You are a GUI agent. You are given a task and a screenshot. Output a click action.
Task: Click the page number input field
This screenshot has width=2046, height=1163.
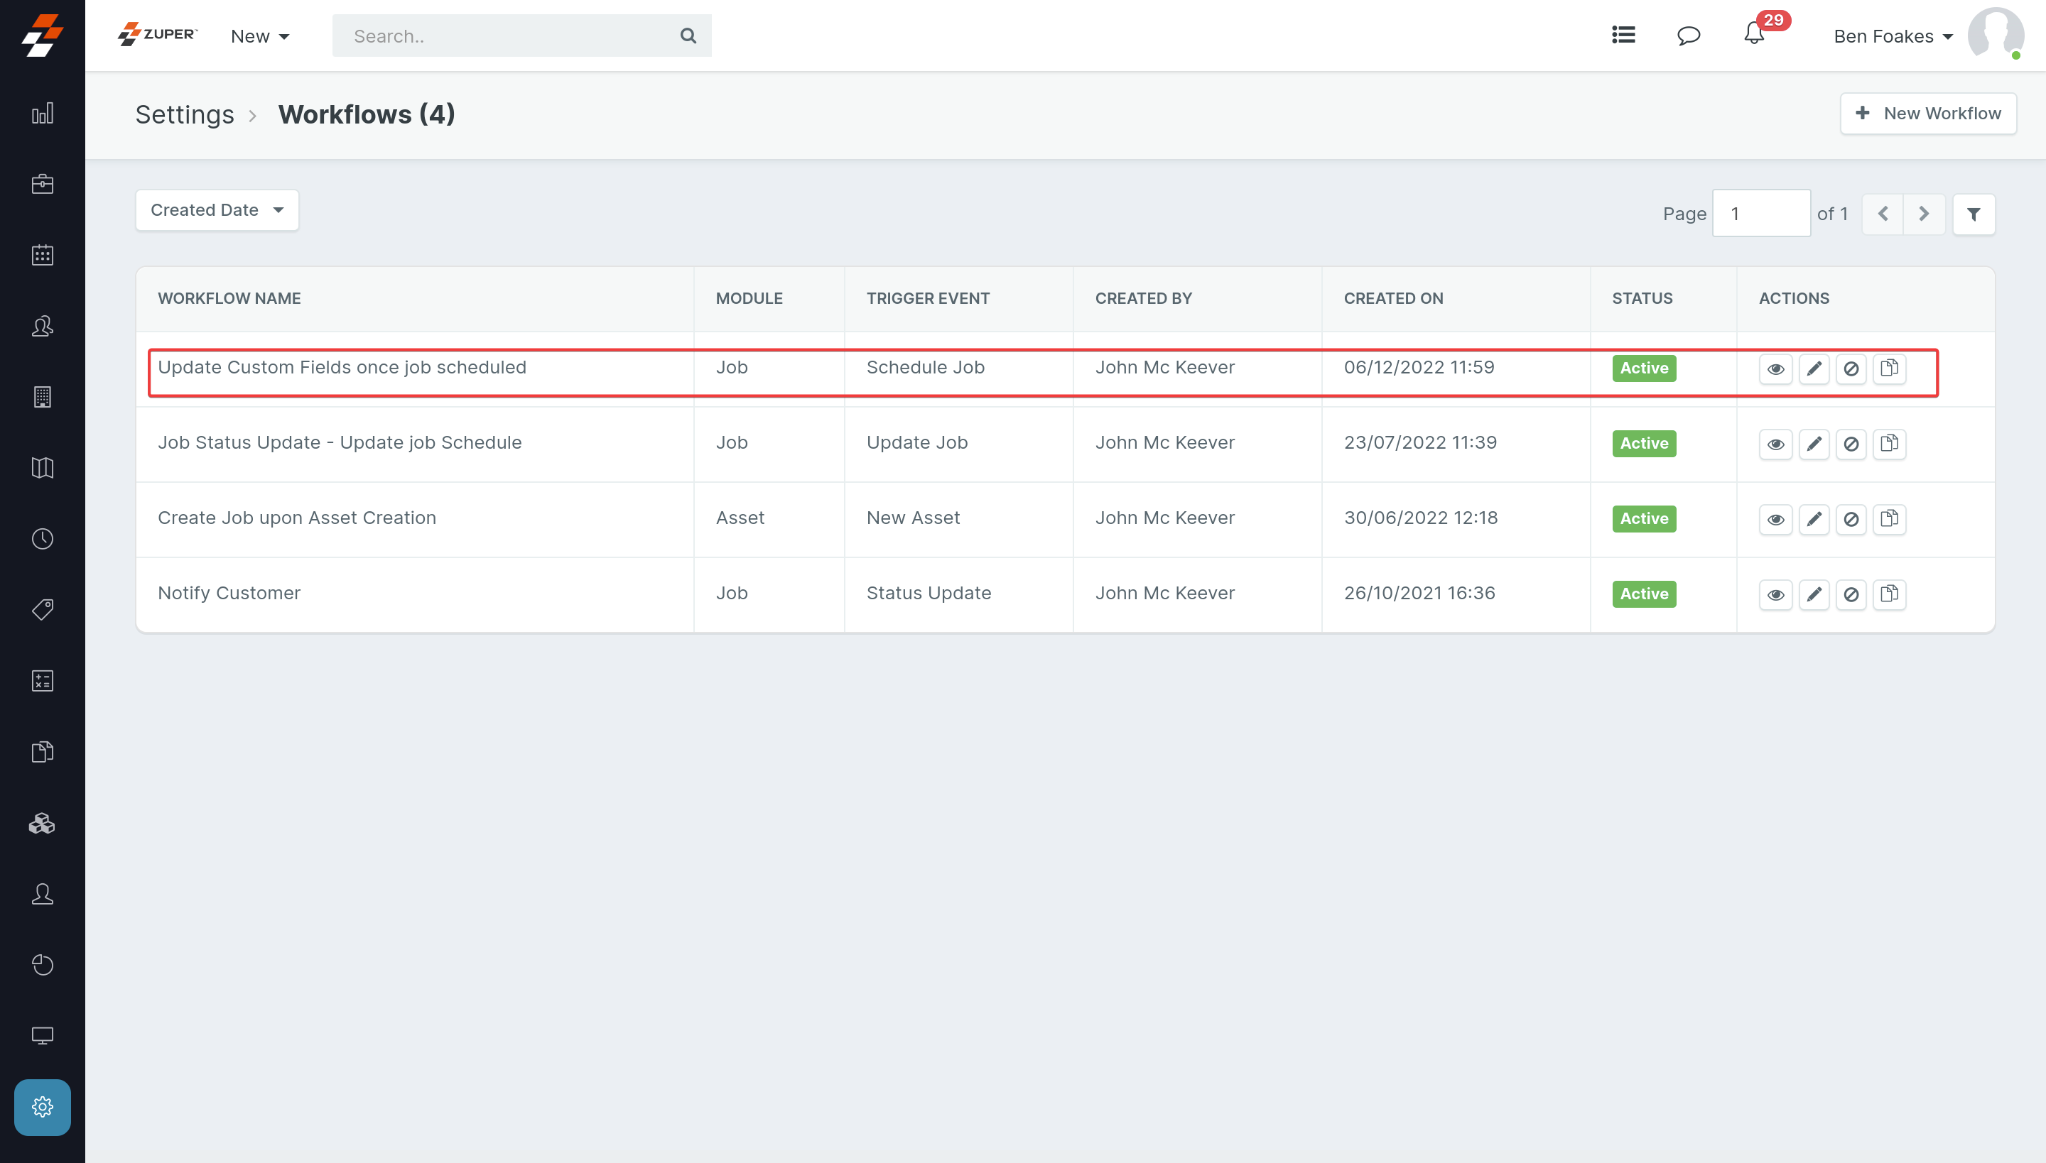(1760, 214)
